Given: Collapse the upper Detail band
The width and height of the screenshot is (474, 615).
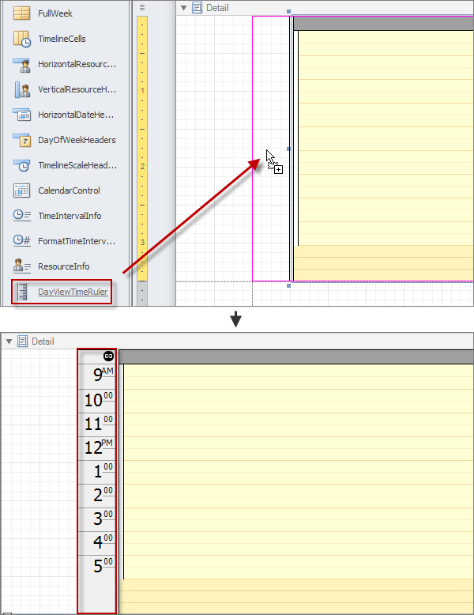Looking at the screenshot, I should click(184, 8).
